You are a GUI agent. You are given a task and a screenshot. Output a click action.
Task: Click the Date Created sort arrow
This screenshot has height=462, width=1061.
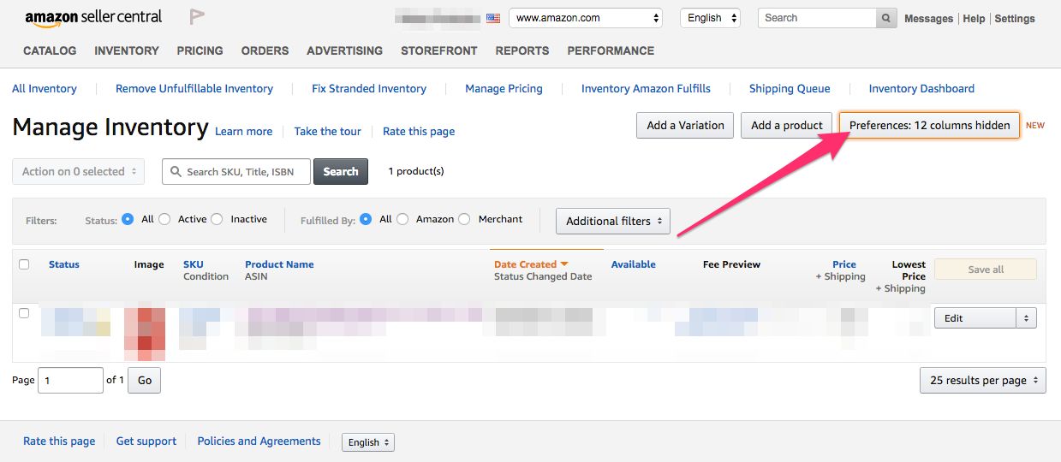(x=564, y=264)
